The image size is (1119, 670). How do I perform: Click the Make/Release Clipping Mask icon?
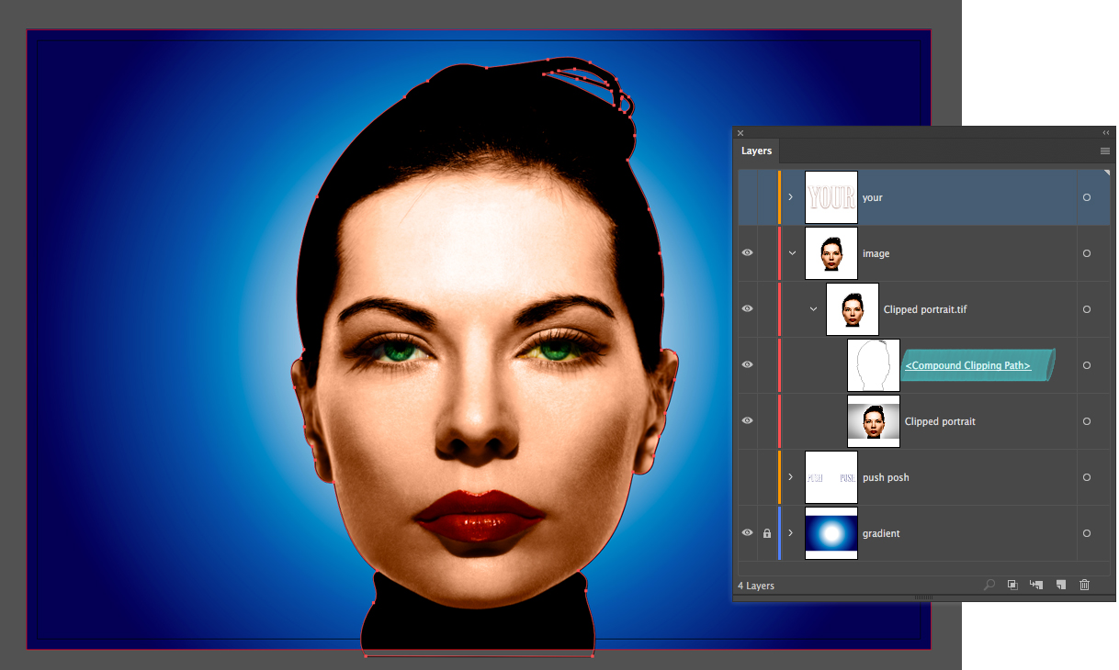pyautogui.click(x=1012, y=585)
